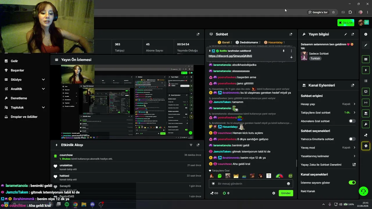The width and height of the screenshot is (372, 209).
Task: Click the pencil icon in the right sidebar
Action: tap(366, 45)
